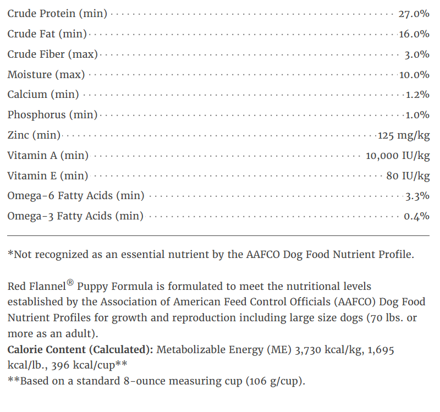Select the Phosphorus (min) label
440x412 pixels.
click(x=52, y=115)
